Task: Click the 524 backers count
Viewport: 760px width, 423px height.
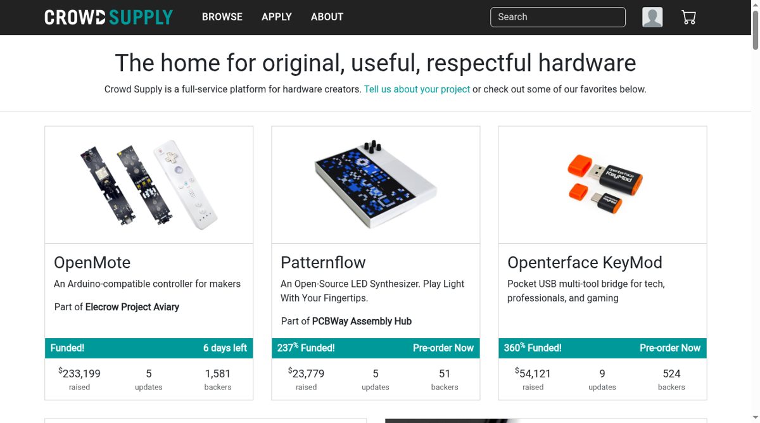Action: (671, 374)
